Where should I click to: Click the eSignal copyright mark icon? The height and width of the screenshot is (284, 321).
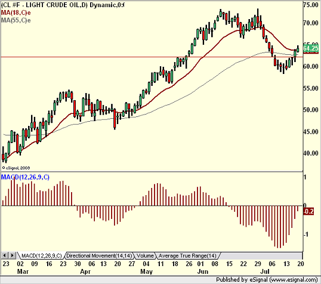coord(4,168)
